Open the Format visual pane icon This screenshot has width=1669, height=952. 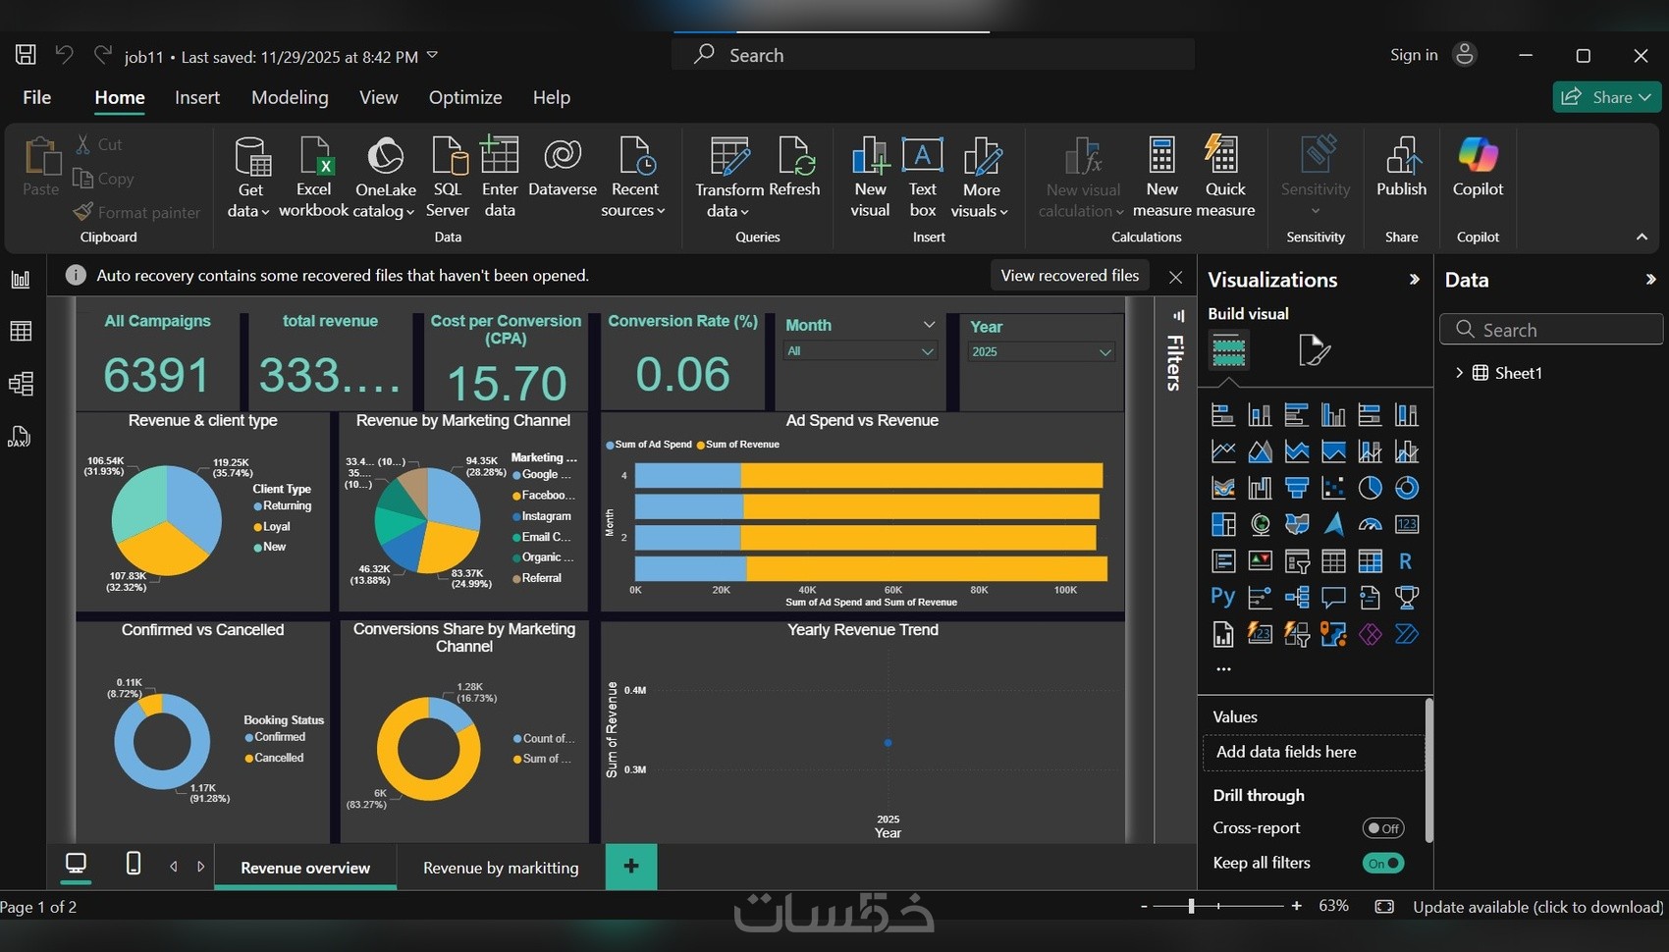coord(1314,349)
